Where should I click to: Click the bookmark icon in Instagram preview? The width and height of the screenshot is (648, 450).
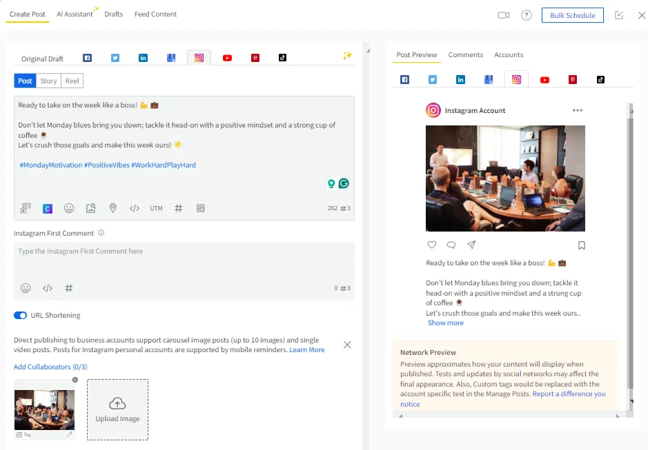click(582, 245)
